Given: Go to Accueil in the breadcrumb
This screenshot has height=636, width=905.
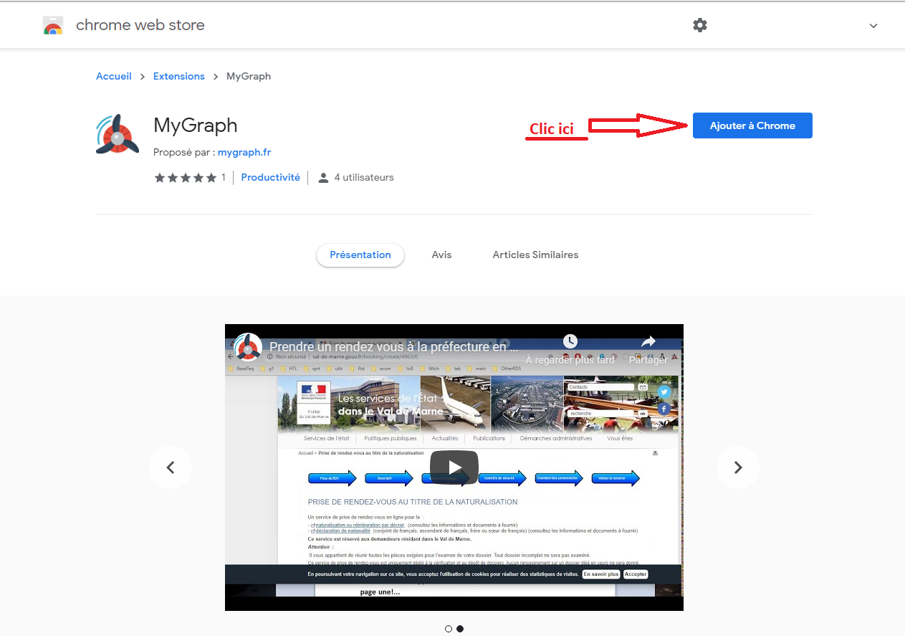Looking at the screenshot, I should coord(114,76).
